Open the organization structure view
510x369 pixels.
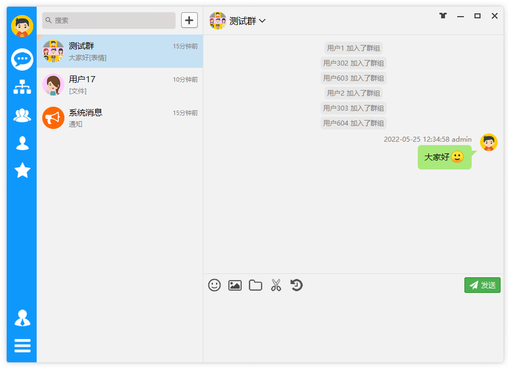22,87
